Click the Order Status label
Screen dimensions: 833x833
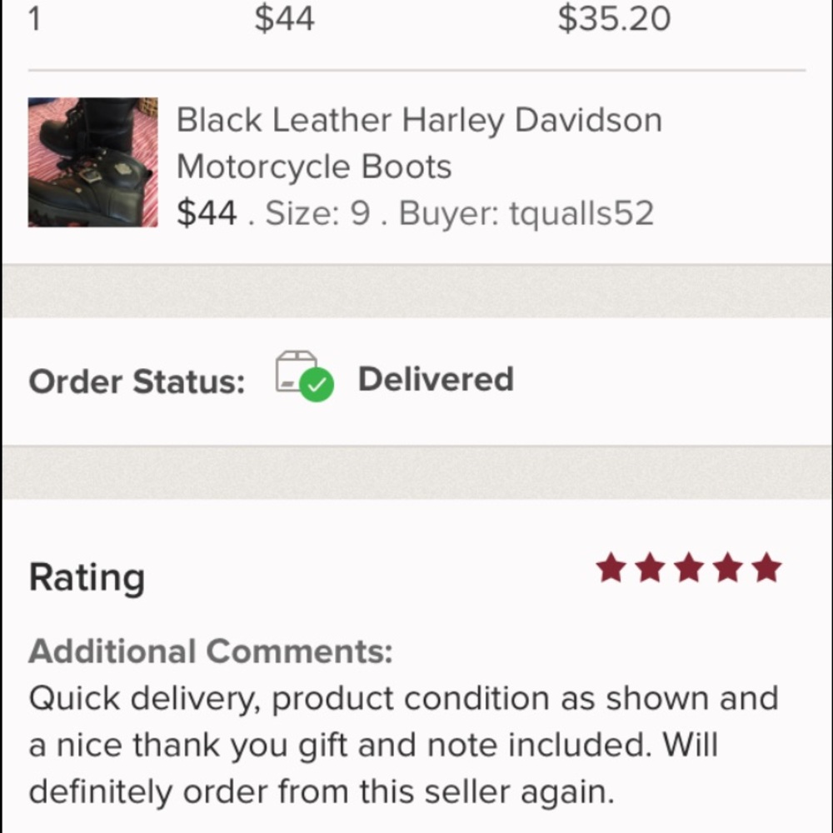point(136,381)
